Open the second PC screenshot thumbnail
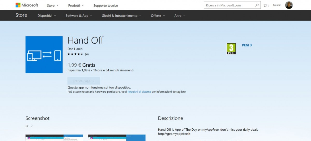Image resolution: width=311 pixels, height=141 pixels. (117, 138)
